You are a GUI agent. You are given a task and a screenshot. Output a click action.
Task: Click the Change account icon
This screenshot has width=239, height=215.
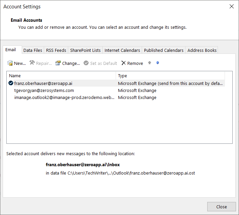coord(58,63)
